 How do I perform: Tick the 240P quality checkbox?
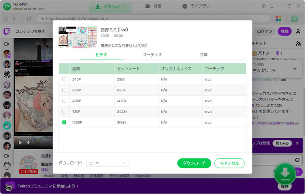click(64, 79)
